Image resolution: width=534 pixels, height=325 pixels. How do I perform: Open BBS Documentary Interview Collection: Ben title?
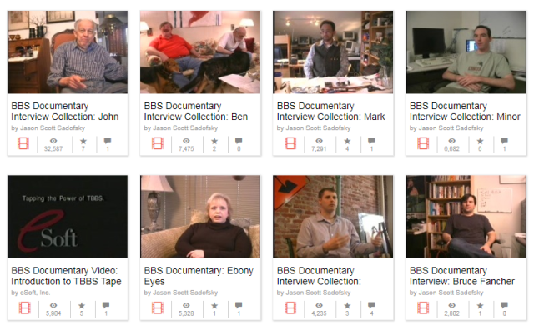point(196,111)
